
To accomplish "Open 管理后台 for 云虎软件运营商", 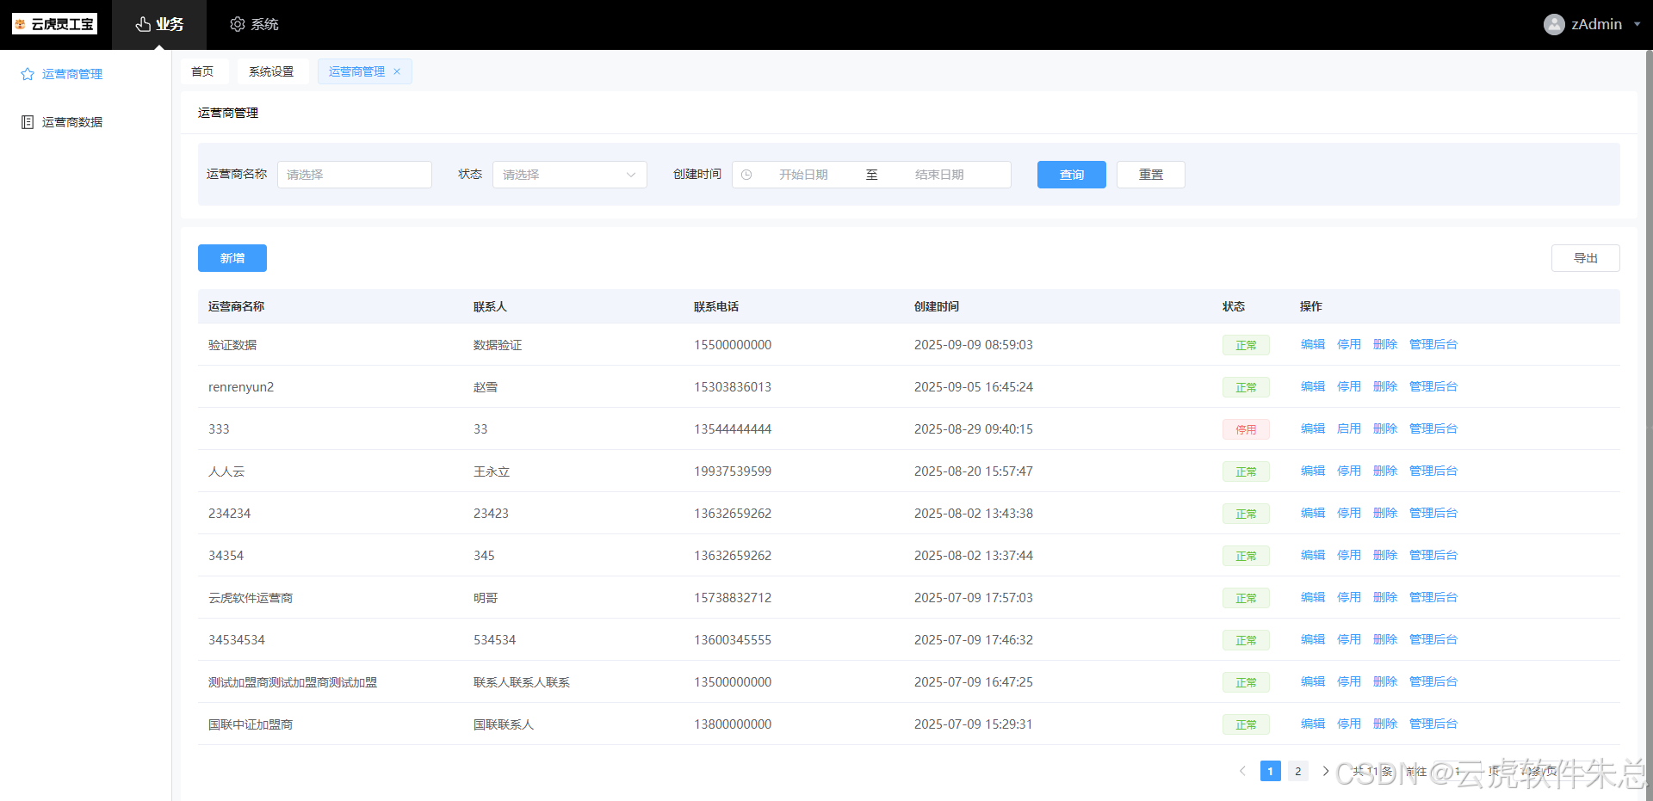I will click(1433, 598).
